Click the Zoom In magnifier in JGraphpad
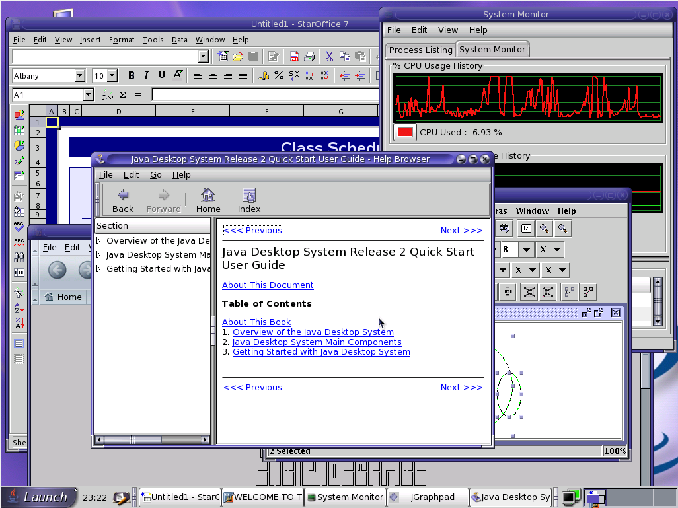The height and width of the screenshot is (508, 678). pos(544,229)
